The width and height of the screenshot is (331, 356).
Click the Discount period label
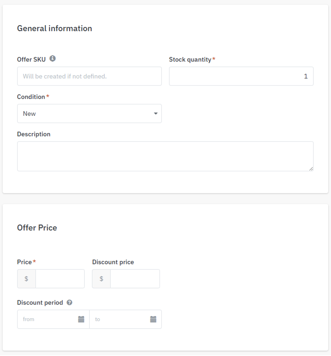click(40, 302)
